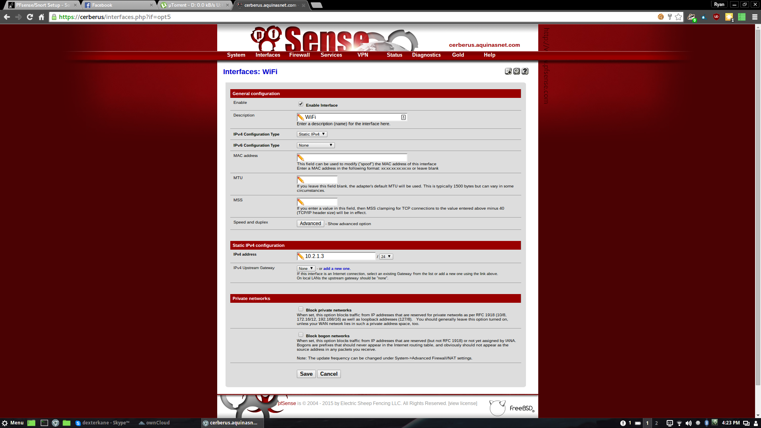Click the add-document plus icon near the title

pyautogui.click(x=508, y=71)
